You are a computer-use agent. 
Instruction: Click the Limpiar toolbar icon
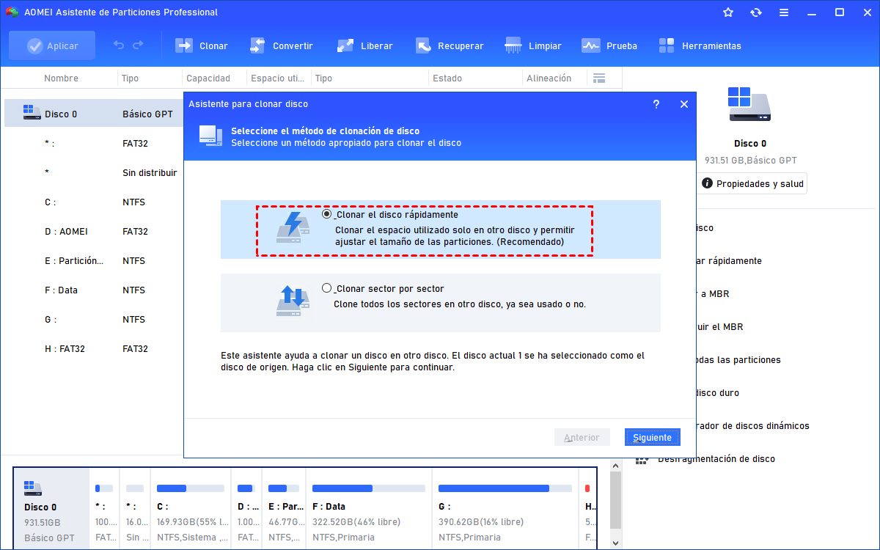[514, 45]
